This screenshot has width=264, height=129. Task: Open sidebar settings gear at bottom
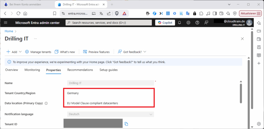pos(259,124)
